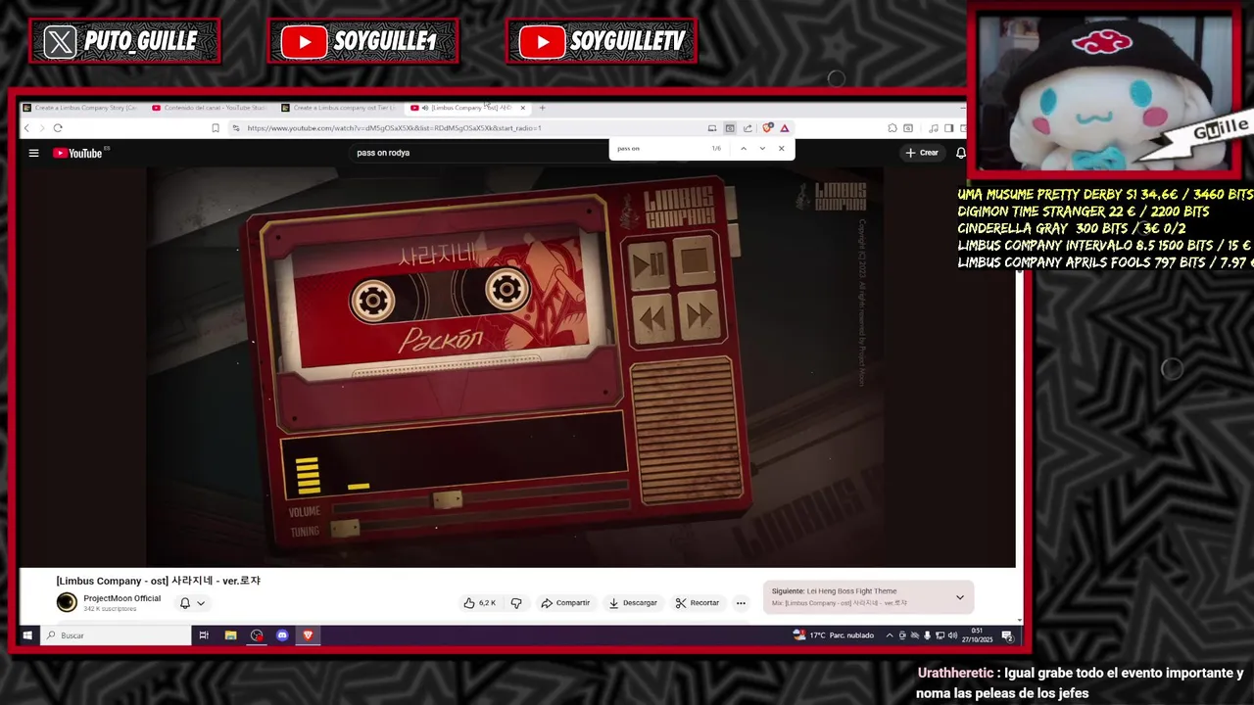Click the YouTube URL in the address bar
Viewport: 1254px width, 705px height.
(394, 128)
